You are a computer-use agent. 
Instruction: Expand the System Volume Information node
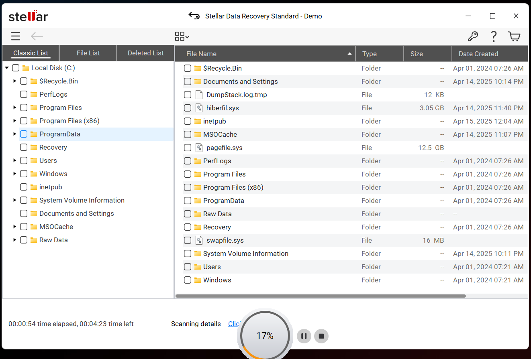pyautogui.click(x=15, y=200)
